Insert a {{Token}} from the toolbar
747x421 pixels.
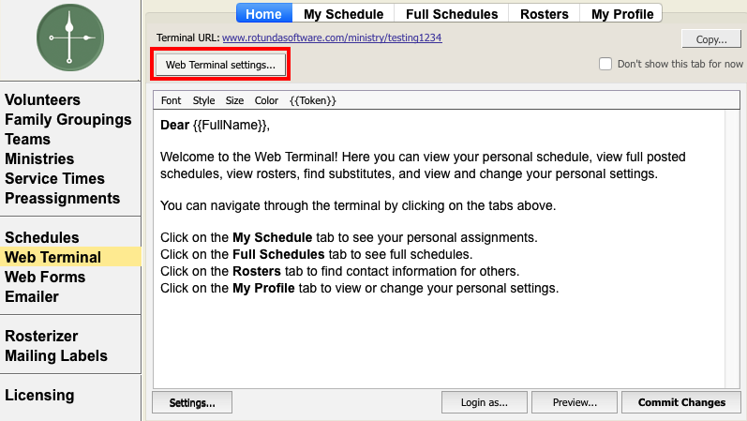click(313, 100)
